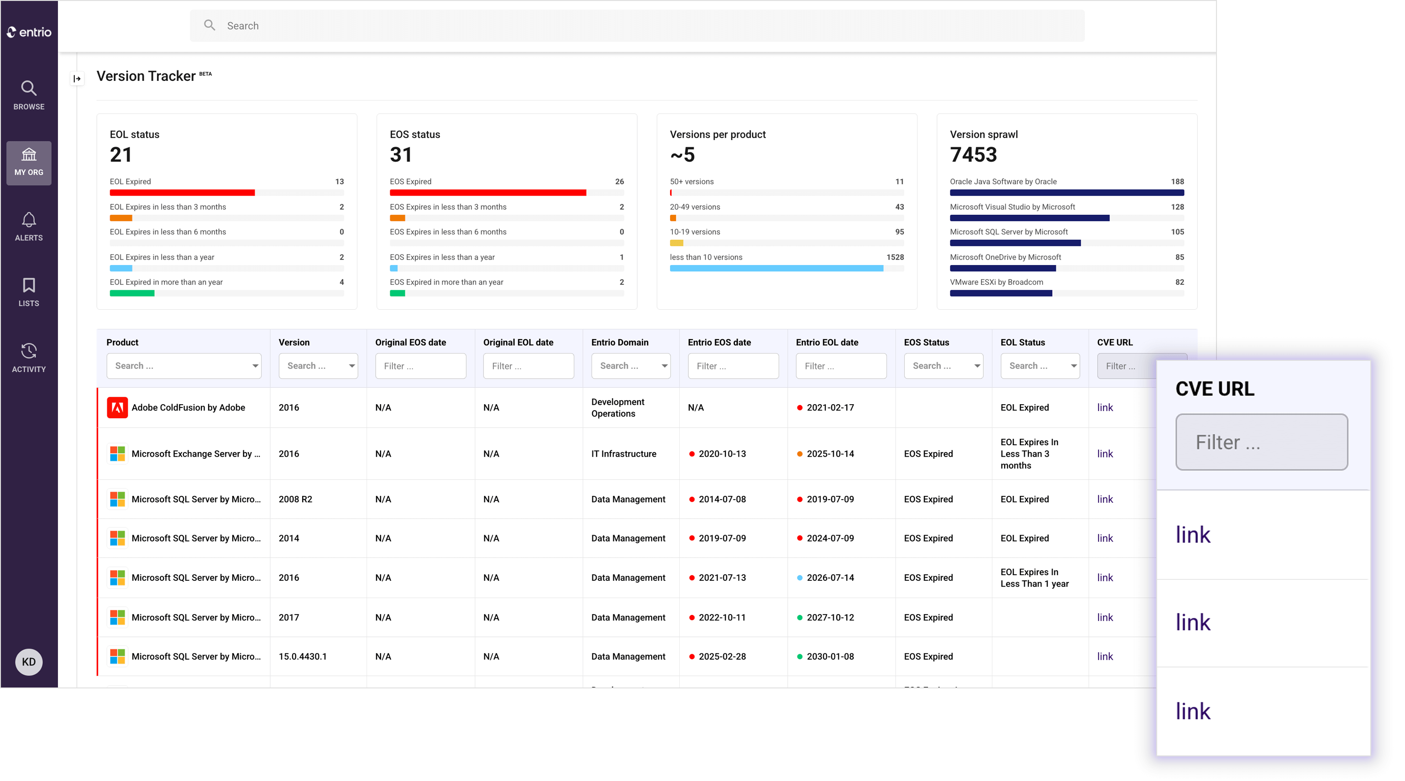Open the Entrio Domain search dropdown
Screen dimensions: 1405x781
(630, 366)
